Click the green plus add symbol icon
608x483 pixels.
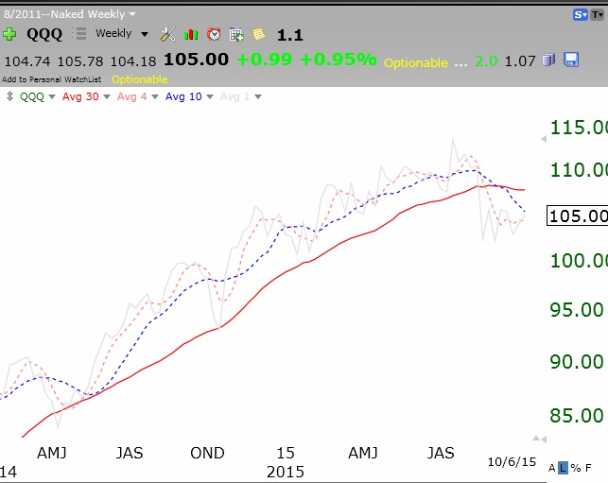9,34
